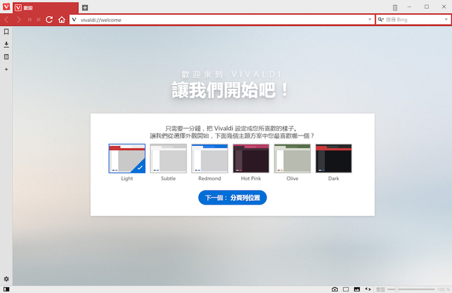Click into the vivaldi://welcome address field
452x293 pixels.
pyautogui.click(x=222, y=19)
